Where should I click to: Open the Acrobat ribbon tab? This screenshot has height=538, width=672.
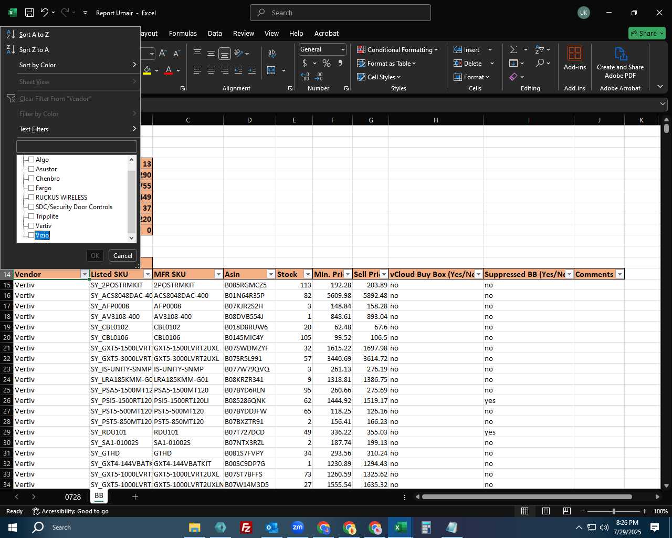[x=327, y=33]
